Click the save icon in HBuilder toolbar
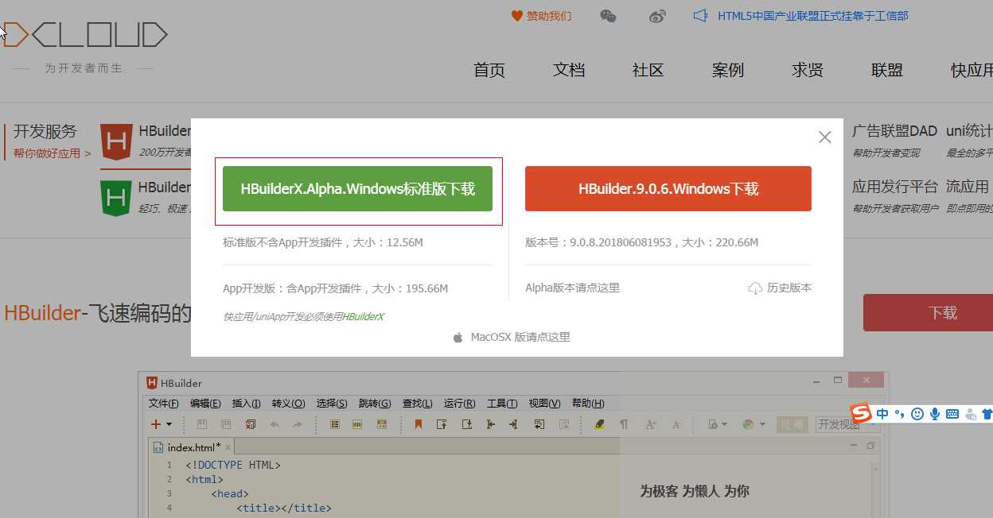993x518 pixels. 202,424
